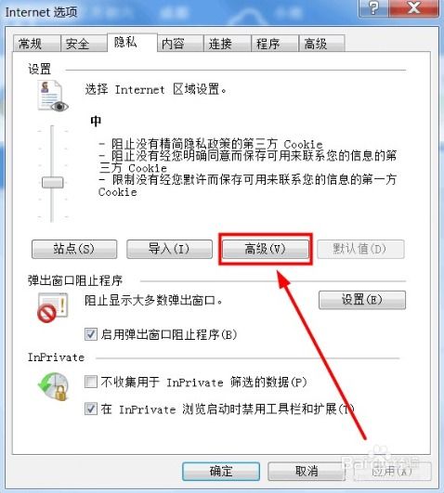The image size is (444, 493).
Task: Switch to the 常规 tab
Action: point(37,44)
